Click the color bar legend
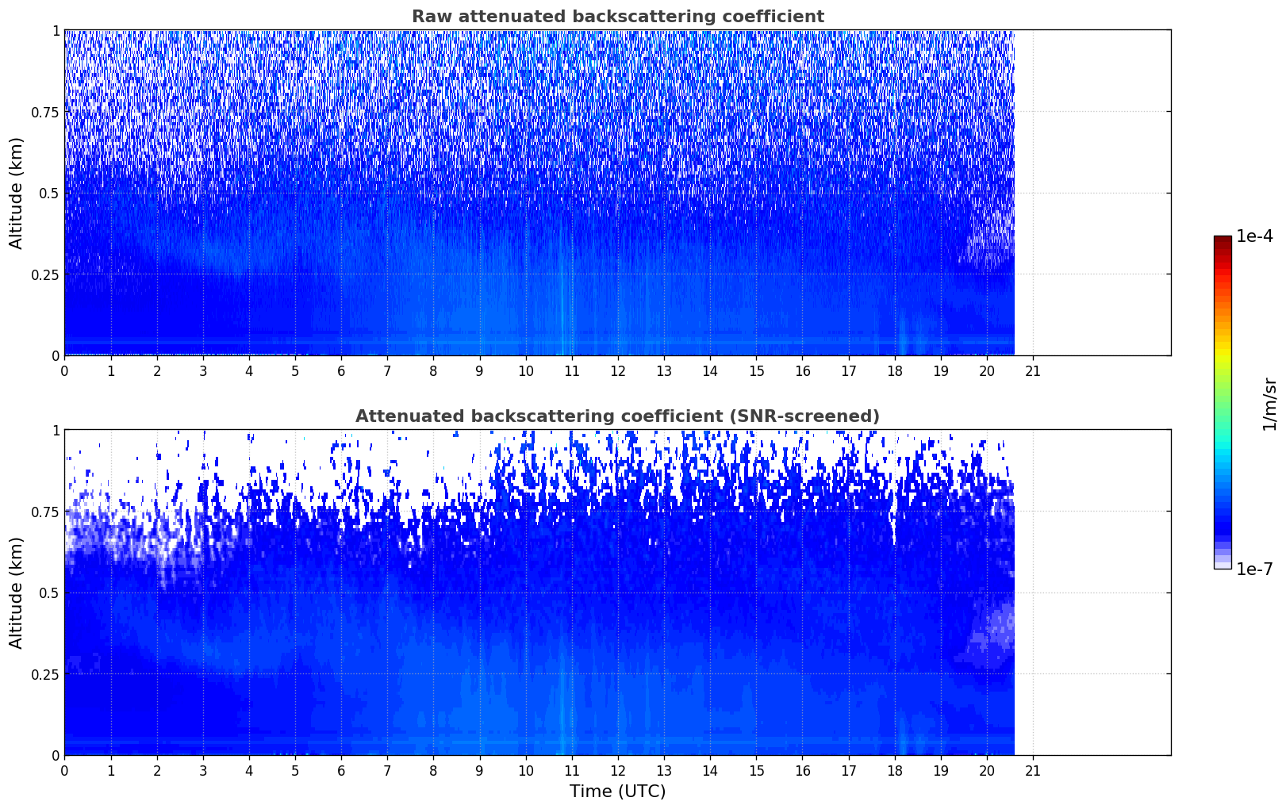The width and height of the screenshot is (1286, 809). click(1222, 402)
